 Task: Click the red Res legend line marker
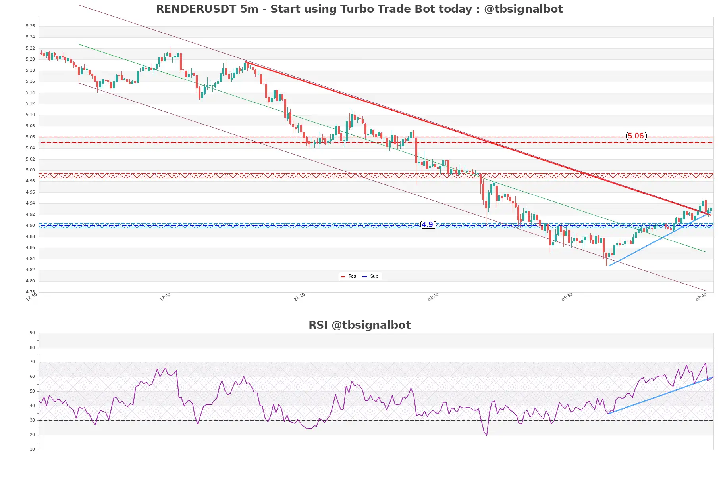click(343, 276)
